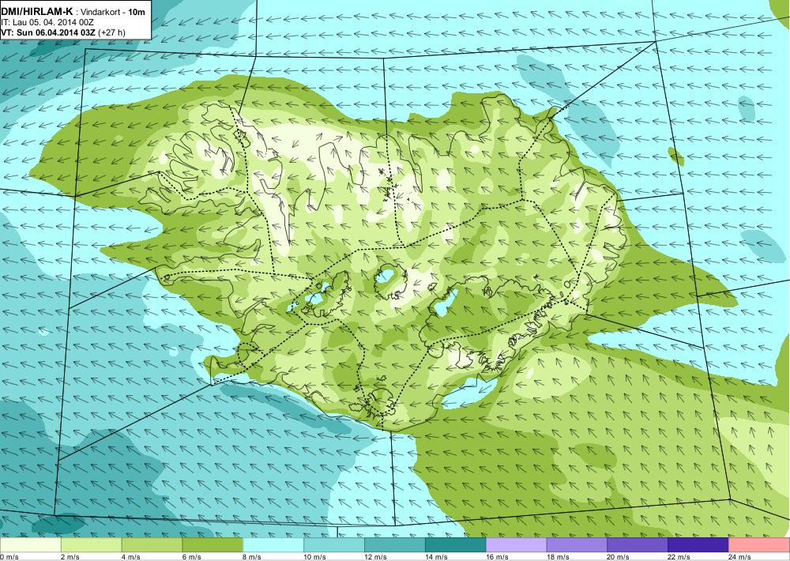Image resolution: width=790 pixels, height=561 pixels.
Task: Select the "20 m/s" legend label
Action: [619, 557]
